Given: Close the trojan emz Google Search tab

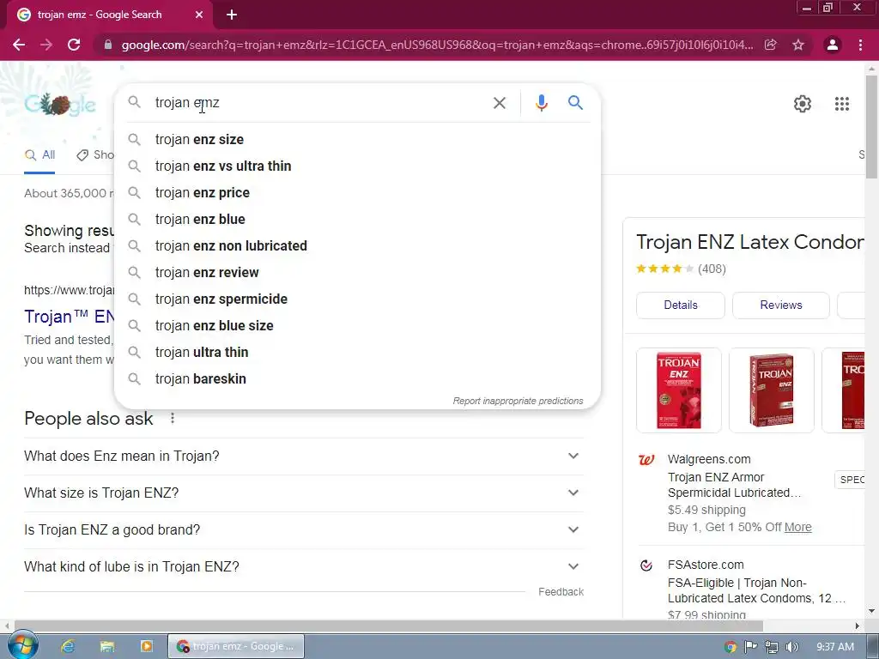Looking at the screenshot, I should 199,15.
